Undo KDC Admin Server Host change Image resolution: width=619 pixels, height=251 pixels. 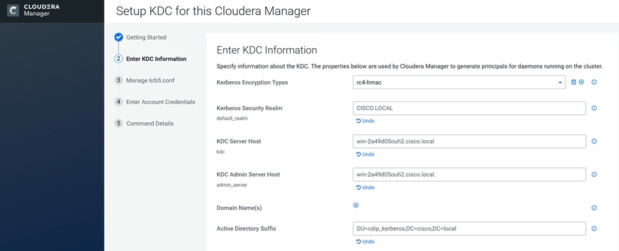click(365, 187)
